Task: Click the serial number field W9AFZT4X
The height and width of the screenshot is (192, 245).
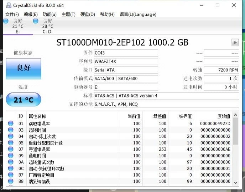Action: pyautogui.click(x=125, y=61)
